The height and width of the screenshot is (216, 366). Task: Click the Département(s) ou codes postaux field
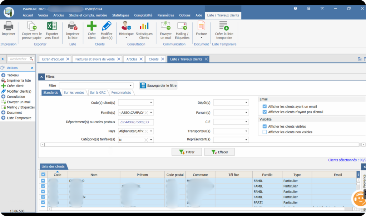coord(136,122)
